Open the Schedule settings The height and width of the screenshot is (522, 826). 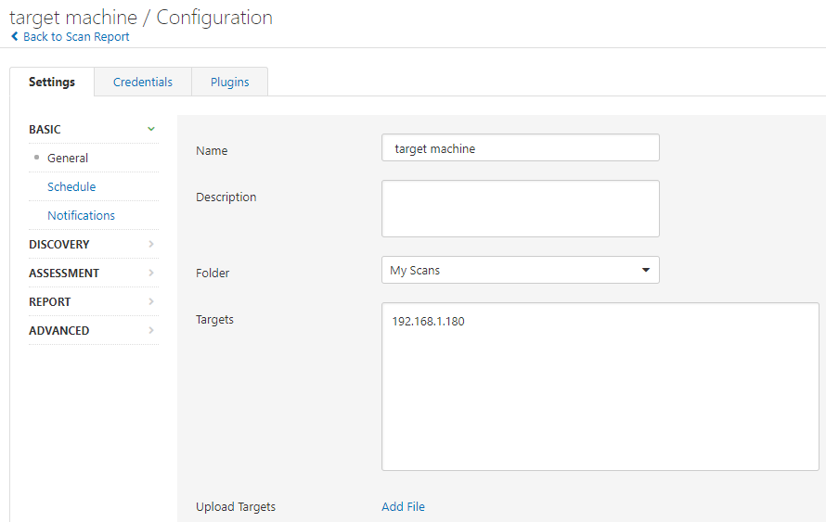click(x=71, y=186)
